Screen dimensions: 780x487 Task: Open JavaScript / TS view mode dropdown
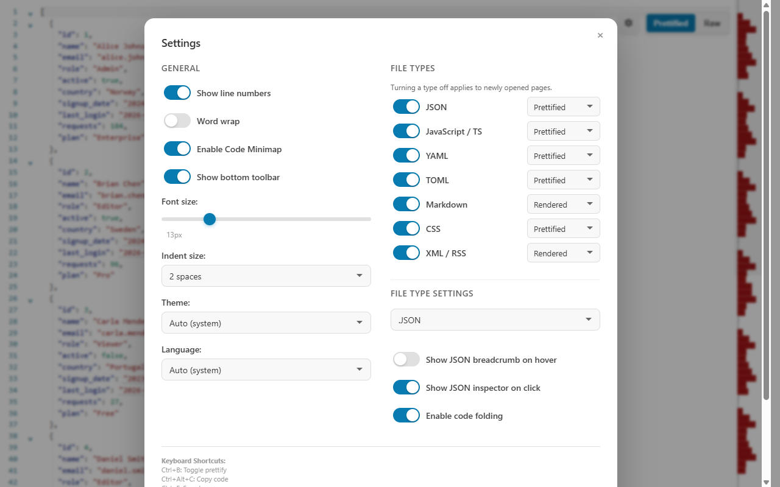click(x=564, y=131)
